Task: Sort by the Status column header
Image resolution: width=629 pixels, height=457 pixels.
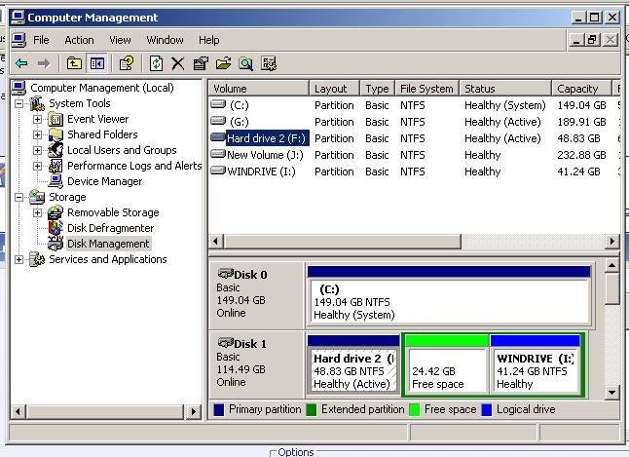Action: pyautogui.click(x=505, y=89)
